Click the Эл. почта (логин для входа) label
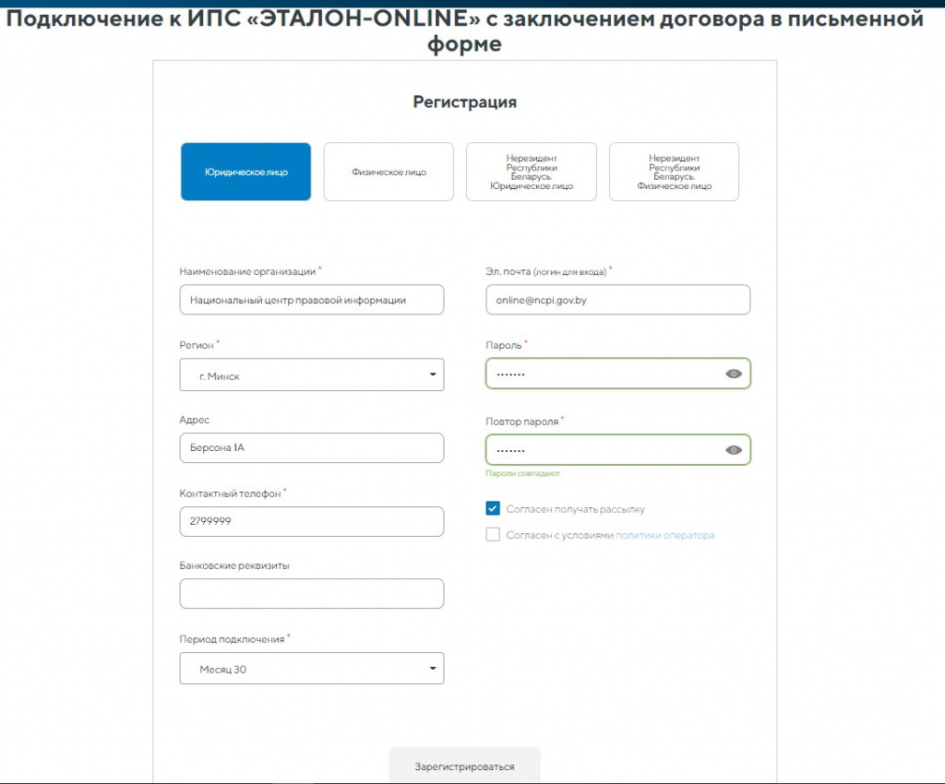Image resolution: width=945 pixels, height=784 pixels. click(x=546, y=271)
